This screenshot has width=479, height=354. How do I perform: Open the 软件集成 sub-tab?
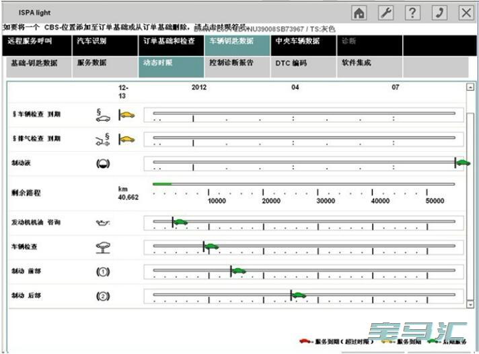click(x=369, y=67)
